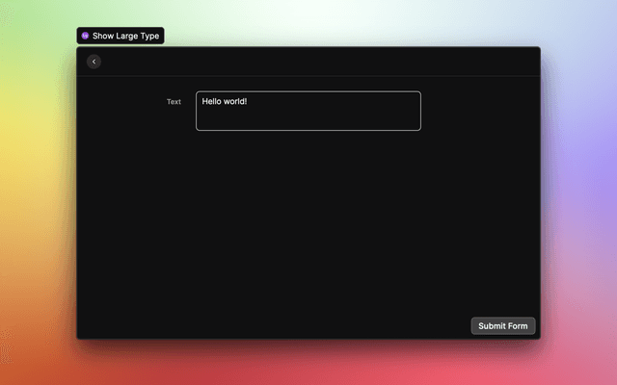This screenshot has width=617, height=385.
Task: Click the purple Show Large Type icon
Action: coord(85,36)
